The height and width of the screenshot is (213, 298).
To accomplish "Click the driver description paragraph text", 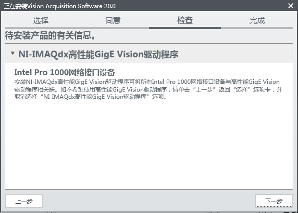I will (148, 89).
